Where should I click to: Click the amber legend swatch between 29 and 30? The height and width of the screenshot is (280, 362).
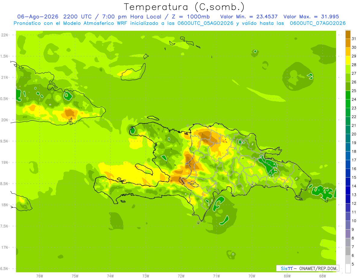pyautogui.click(x=348, y=52)
